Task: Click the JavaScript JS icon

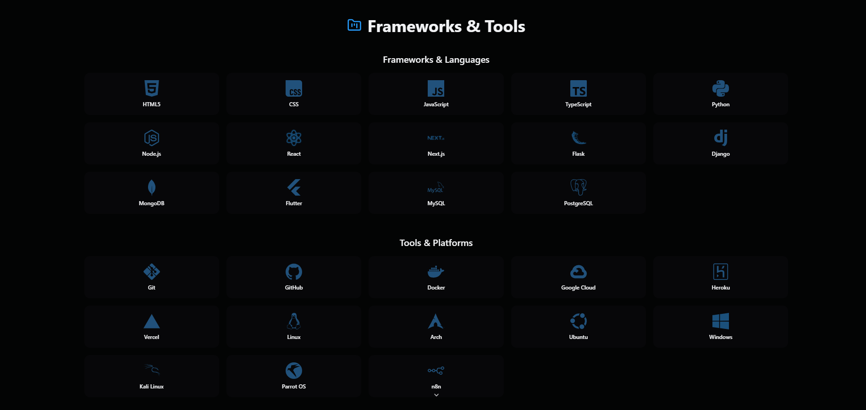Action: point(436,88)
